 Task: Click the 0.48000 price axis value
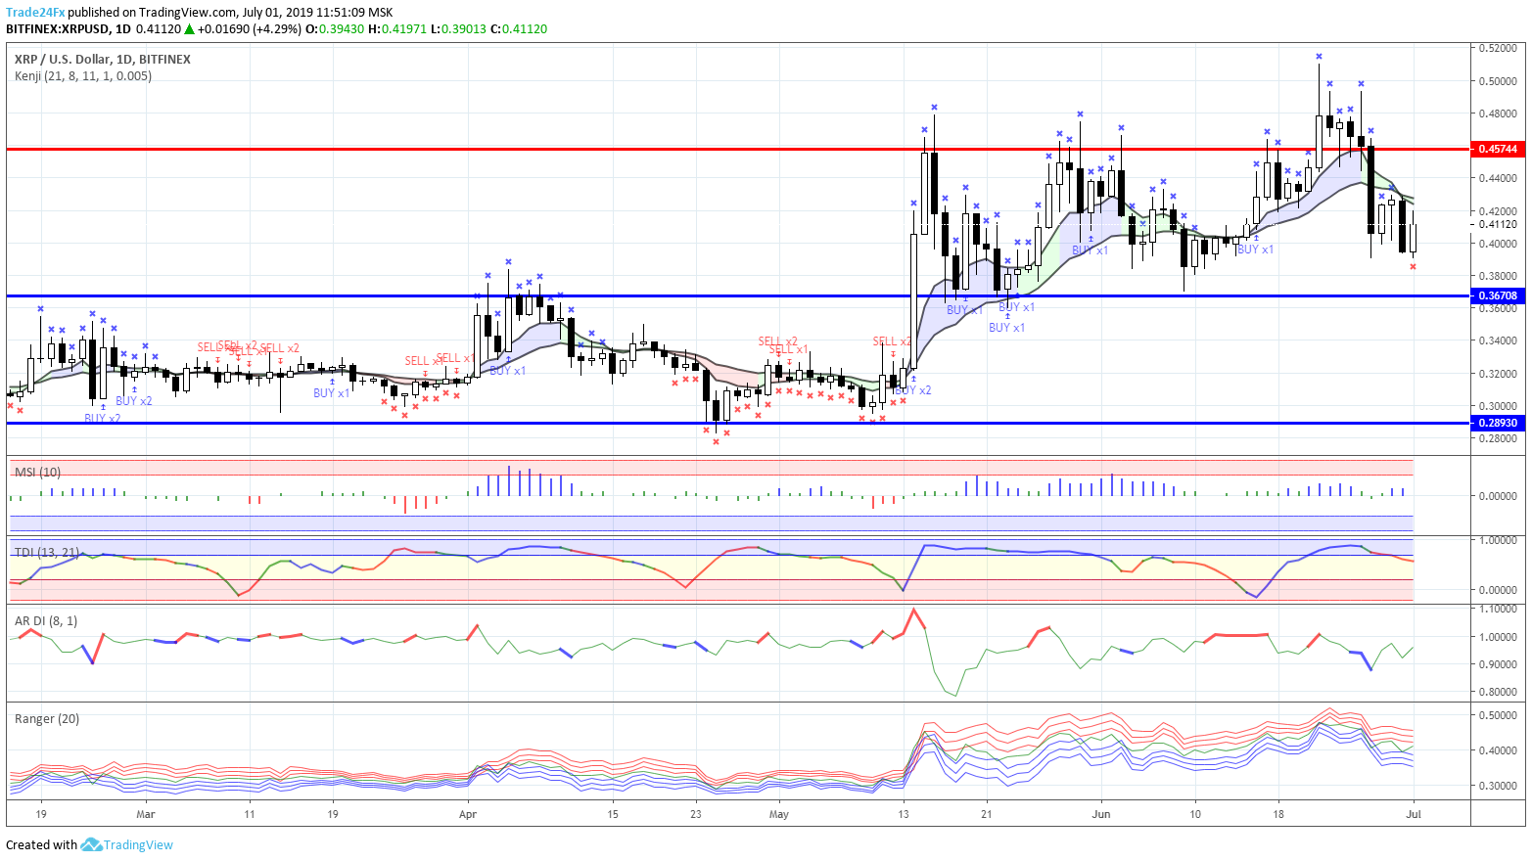click(1498, 113)
